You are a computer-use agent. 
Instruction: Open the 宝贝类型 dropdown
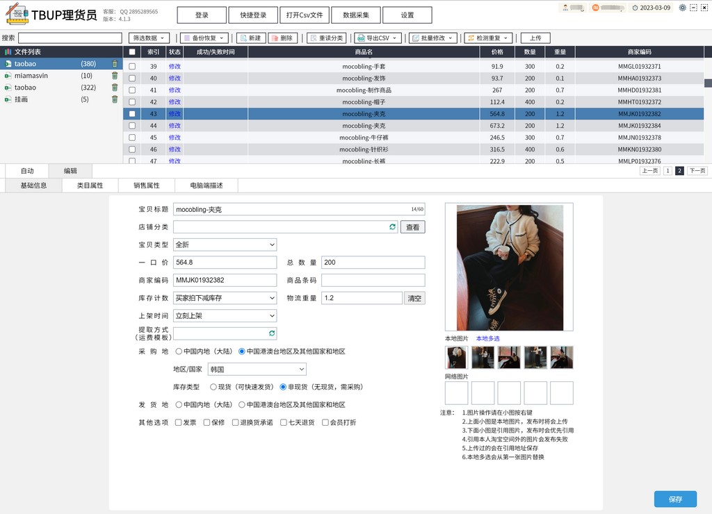pos(225,244)
